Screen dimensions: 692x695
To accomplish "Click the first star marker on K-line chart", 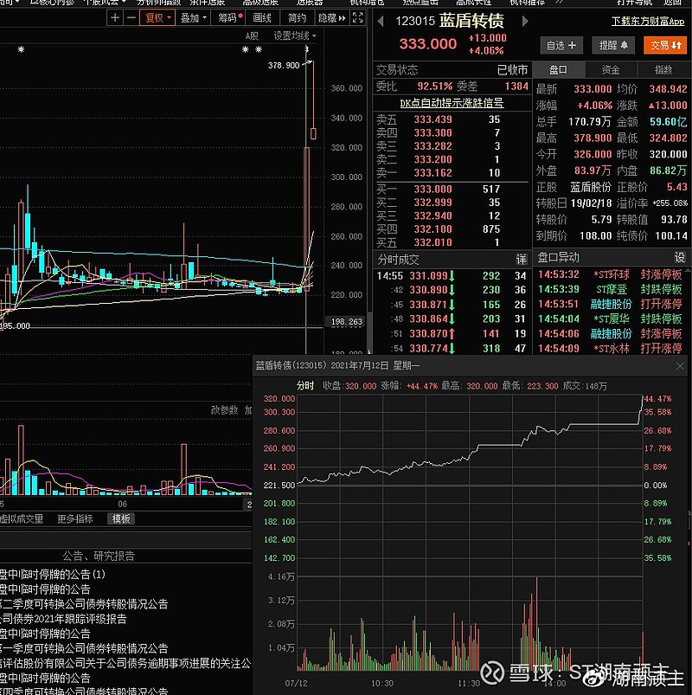I will click(x=21, y=49).
